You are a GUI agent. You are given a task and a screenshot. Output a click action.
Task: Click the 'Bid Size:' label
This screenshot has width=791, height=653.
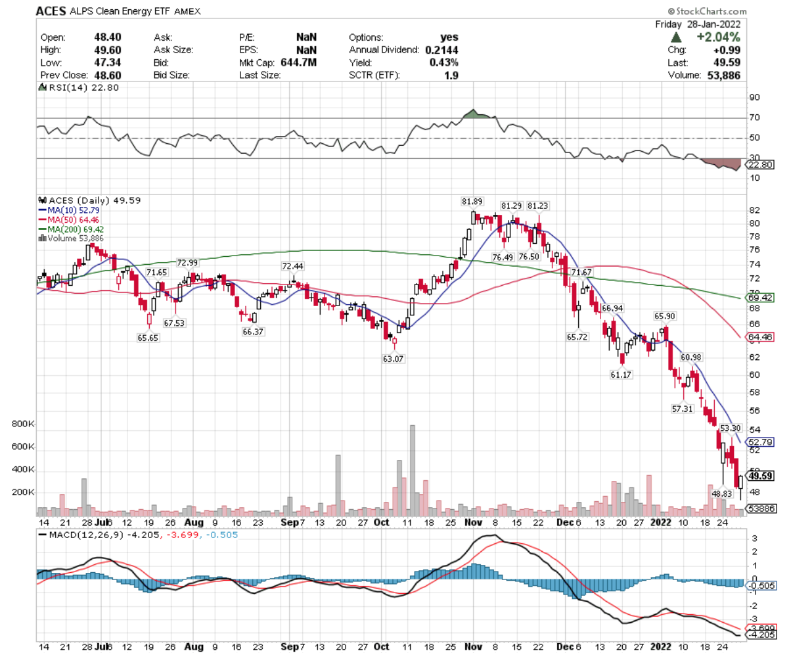coord(172,75)
